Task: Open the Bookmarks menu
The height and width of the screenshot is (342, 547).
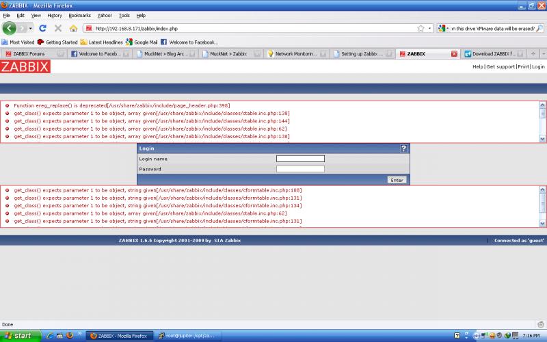Action: [79, 15]
